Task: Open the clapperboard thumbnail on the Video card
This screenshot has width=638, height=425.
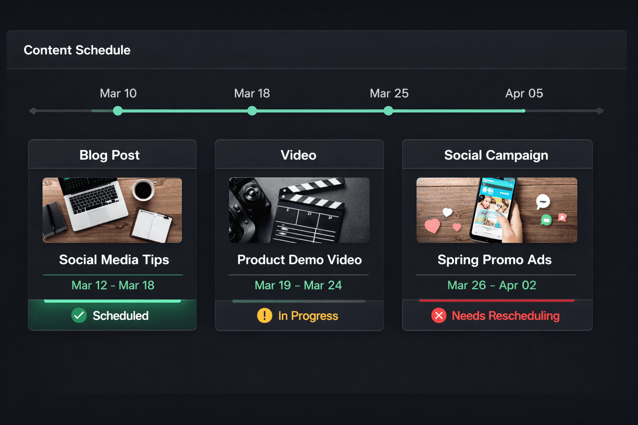Action: tap(299, 210)
